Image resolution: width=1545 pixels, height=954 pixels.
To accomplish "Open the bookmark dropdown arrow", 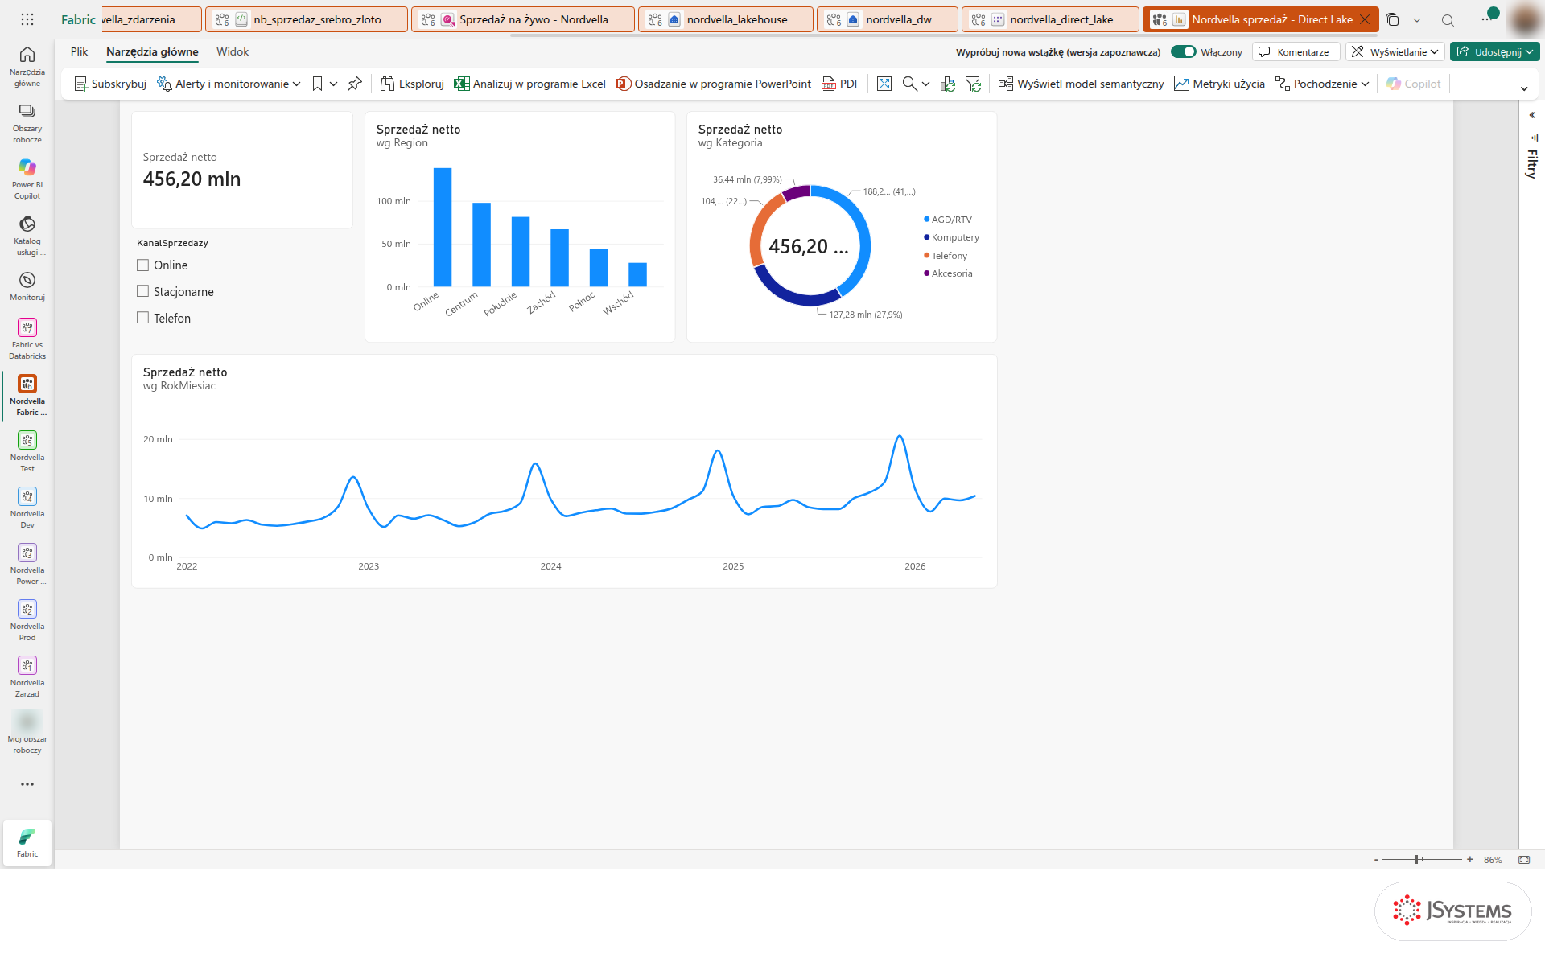I will click(x=334, y=84).
